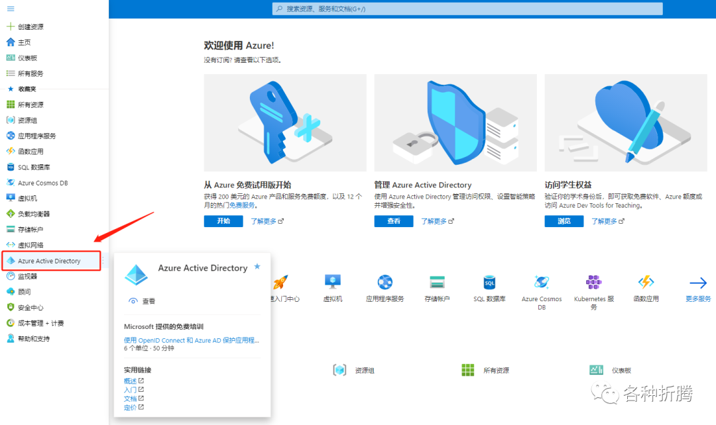This screenshot has height=425, width=716.
Task: Open 帮助和支持 person icon
Action: click(x=11, y=338)
